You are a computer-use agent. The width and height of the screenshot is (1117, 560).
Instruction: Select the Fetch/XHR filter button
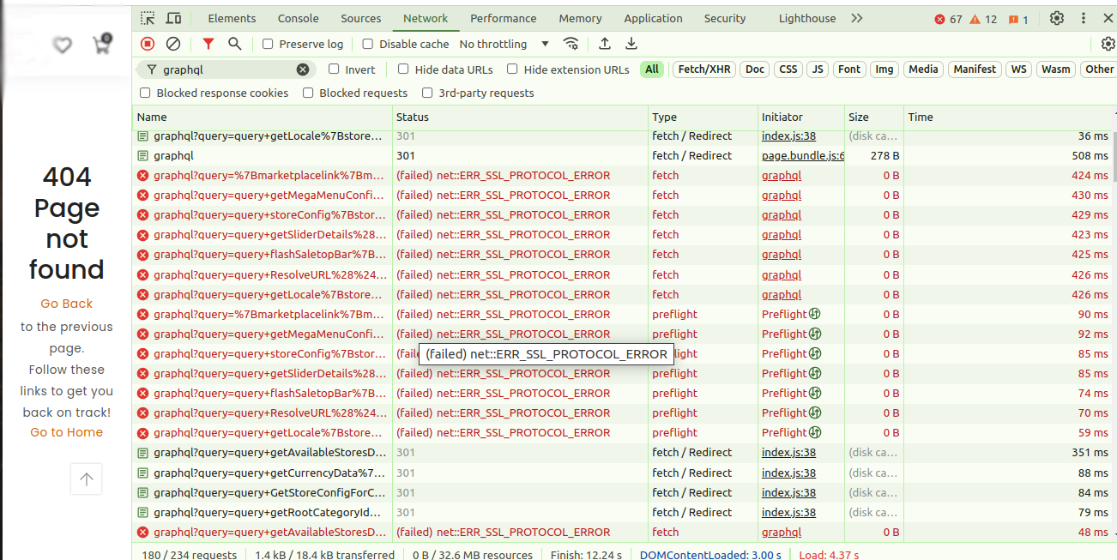(704, 69)
